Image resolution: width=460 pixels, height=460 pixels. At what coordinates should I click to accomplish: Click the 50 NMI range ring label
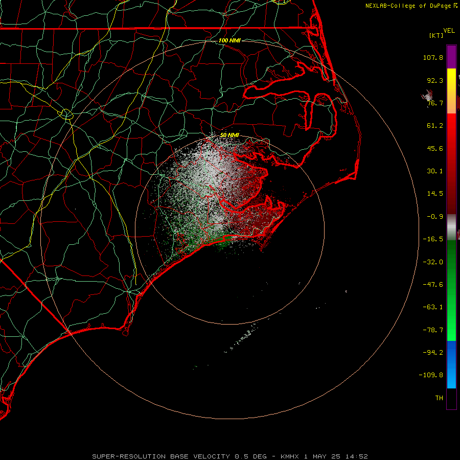[229, 135]
